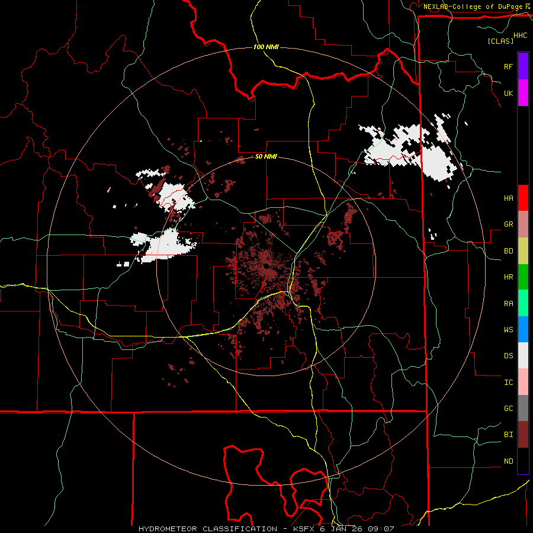
Task: Pick the HR green legend swatch
Action: tap(523, 277)
